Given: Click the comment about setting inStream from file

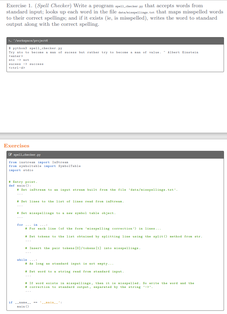Looking at the screenshot, I should (x=97, y=190).
